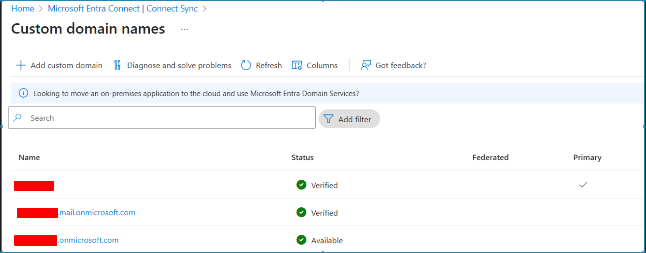Screen dimensions: 646x253
Task: Open the ellipsis menu beside Custom domain names
Action: tap(184, 29)
